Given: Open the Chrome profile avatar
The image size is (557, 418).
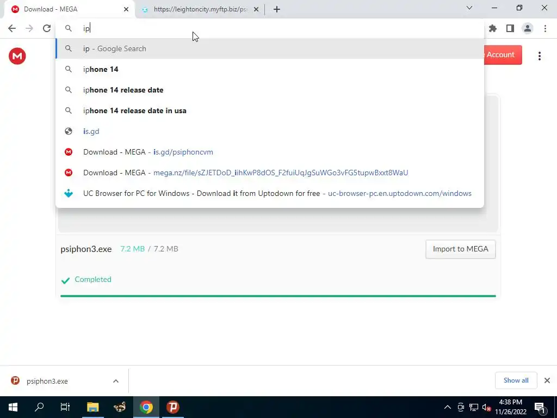Looking at the screenshot, I should (x=528, y=28).
